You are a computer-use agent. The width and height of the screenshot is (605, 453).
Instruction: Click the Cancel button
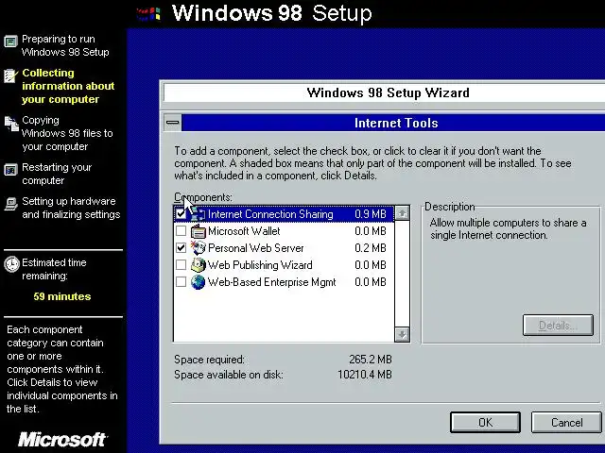[x=566, y=423]
